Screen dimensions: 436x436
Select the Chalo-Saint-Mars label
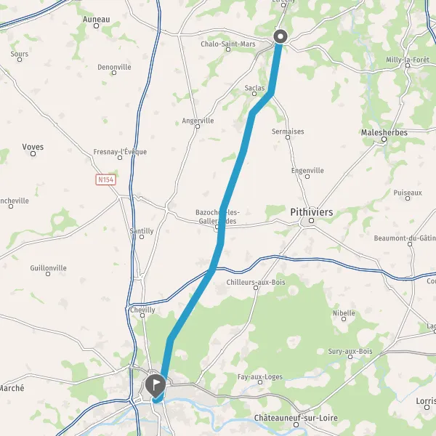point(228,44)
